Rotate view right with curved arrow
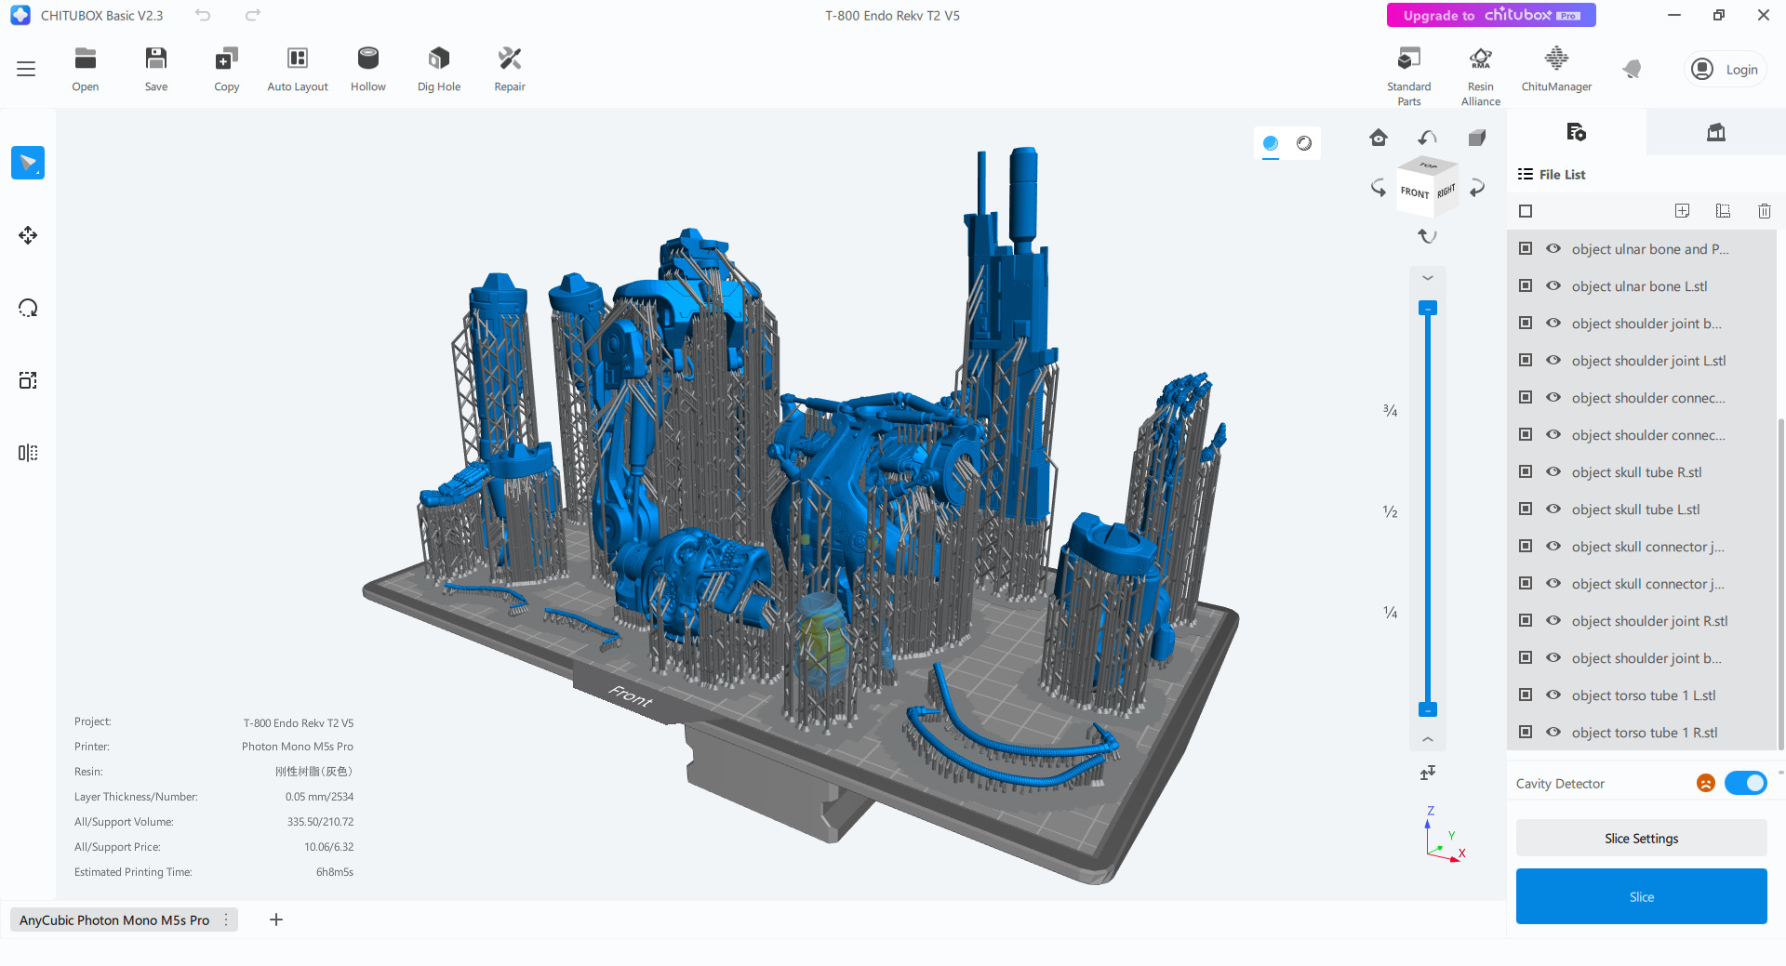1786x966 pixels. tap(1477, 188)
